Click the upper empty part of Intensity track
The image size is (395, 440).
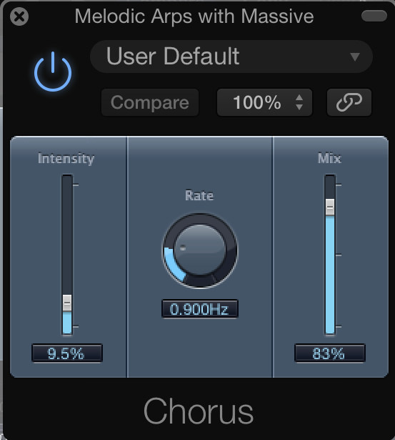(67, 235)
